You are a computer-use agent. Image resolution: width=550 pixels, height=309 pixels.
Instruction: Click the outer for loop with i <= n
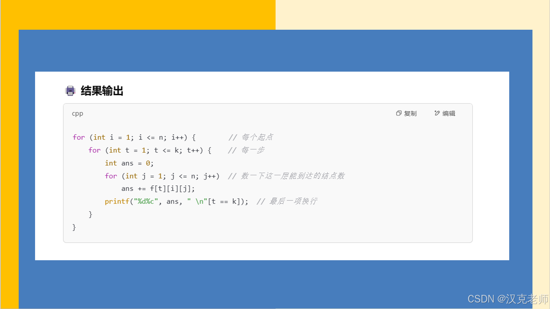click(134, 137)
